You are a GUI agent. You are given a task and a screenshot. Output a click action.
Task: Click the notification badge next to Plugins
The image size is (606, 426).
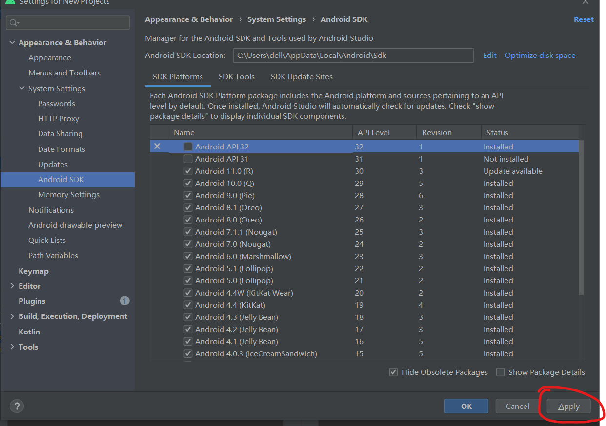pyautogui.click(x=125, y=301)
